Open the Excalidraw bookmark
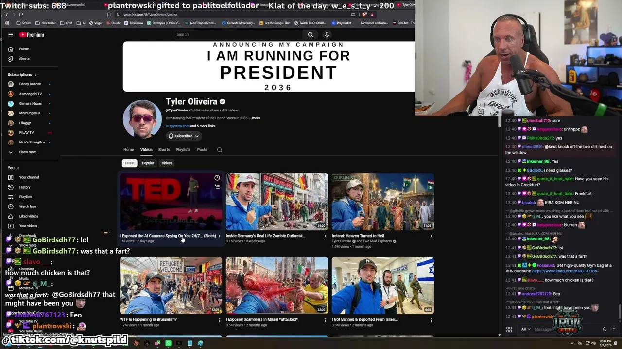The image size is (622, 349). (134, 23)
